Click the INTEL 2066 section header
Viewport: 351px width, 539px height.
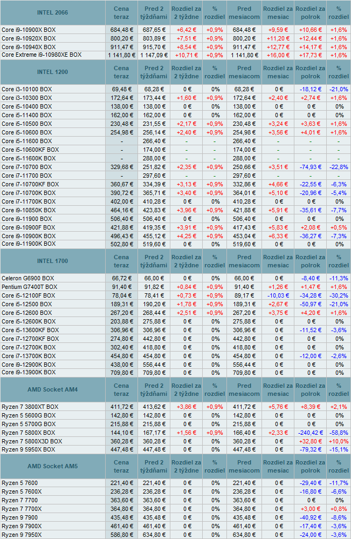52,13
